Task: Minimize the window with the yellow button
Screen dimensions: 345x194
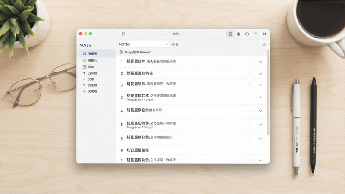Action: coord(85,34)
